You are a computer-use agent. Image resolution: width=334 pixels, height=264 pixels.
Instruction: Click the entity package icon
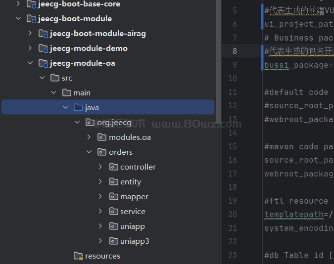coord(113,181)
